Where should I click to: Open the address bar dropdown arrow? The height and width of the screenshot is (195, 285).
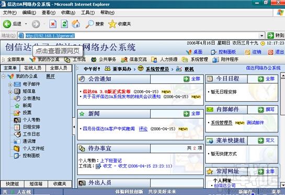point(261,35)
